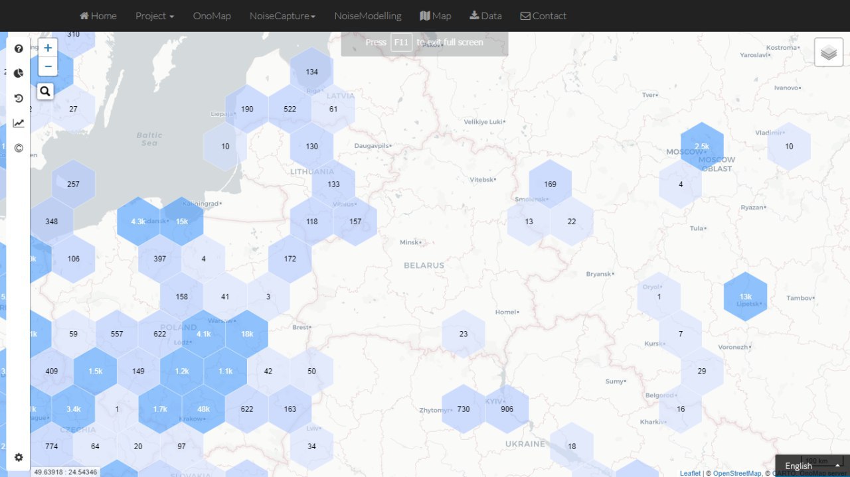This screenshot has width=850, height=477.
Task: Select the 29 hexagon near Voronezh
Action: [x=702, y=372]
